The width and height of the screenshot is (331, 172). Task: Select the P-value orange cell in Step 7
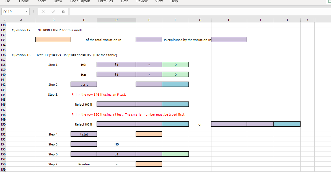149,164
